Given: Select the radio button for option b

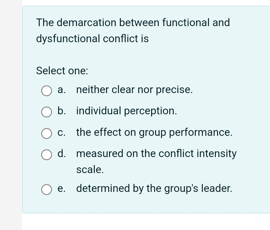Looking at the screenshot, I should [47, 112].
